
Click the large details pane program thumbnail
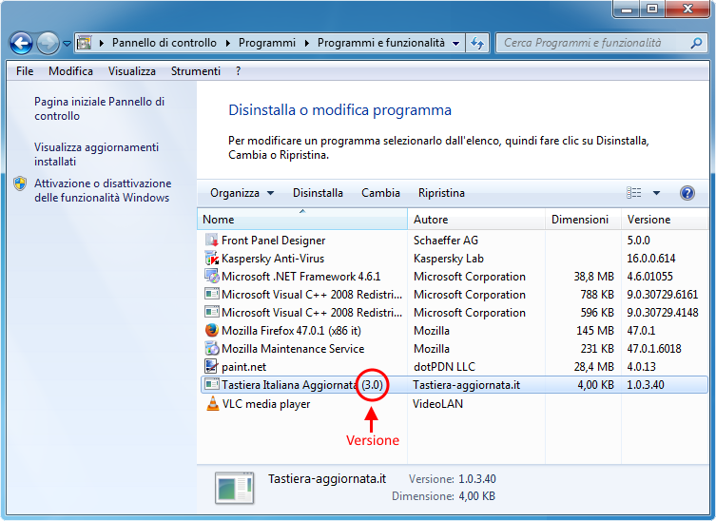(234, 488)
